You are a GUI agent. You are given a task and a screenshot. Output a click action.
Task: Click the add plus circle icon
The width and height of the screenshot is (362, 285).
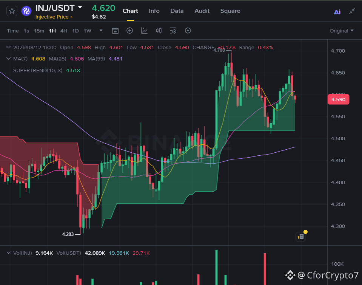[x=130, y=31]
